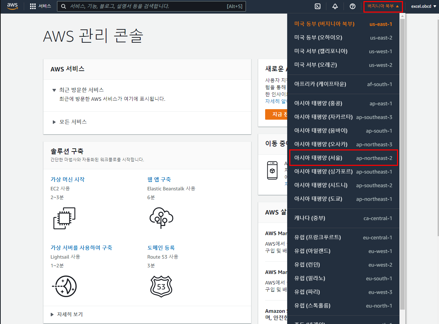This screenshot has height=324, width=439.
Task: Click the 서비스 label in the navbar
Action: pos(45,6)
